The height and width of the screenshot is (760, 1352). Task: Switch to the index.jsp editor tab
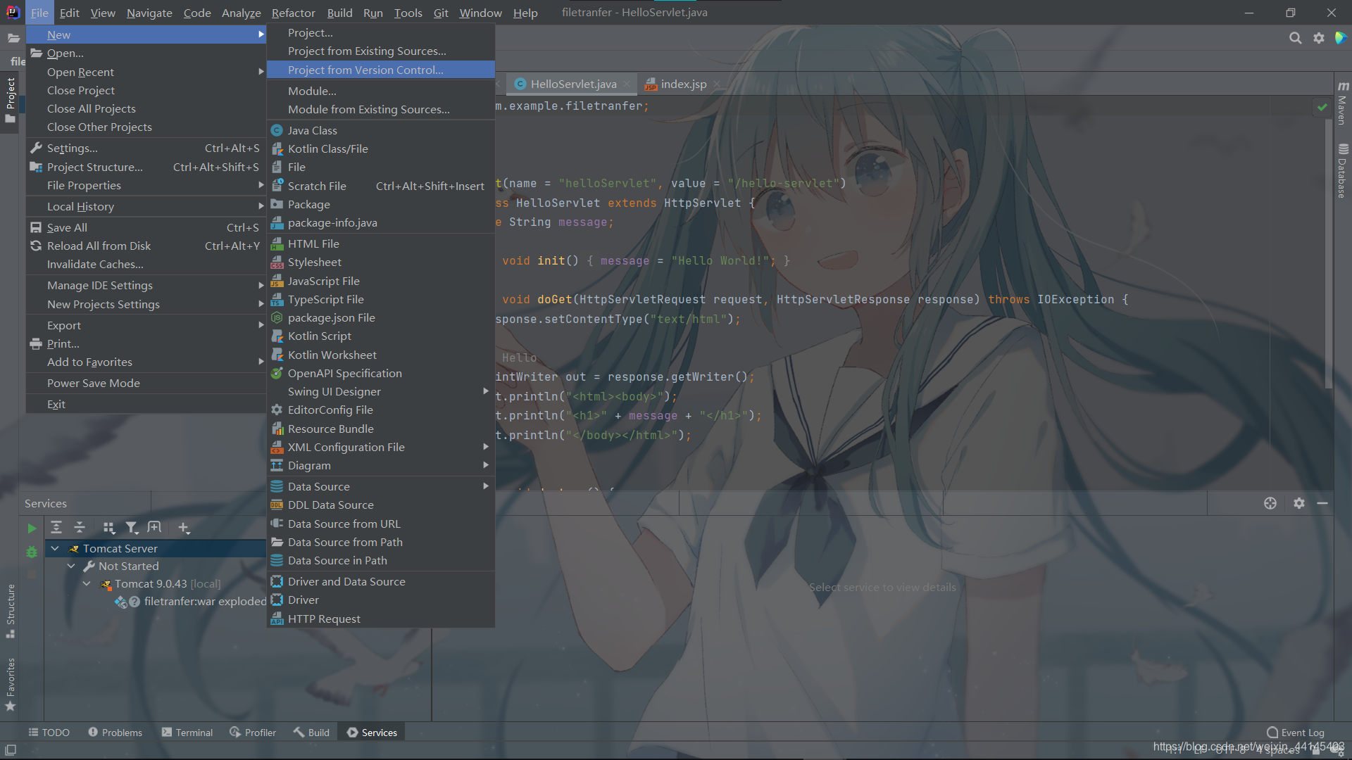click(683, 84)
